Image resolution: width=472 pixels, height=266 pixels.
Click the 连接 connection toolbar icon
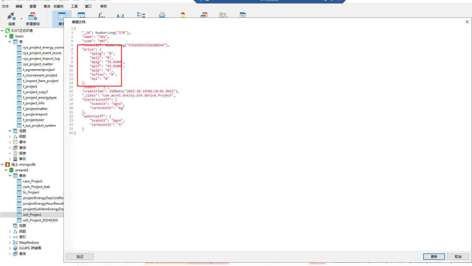11,17
